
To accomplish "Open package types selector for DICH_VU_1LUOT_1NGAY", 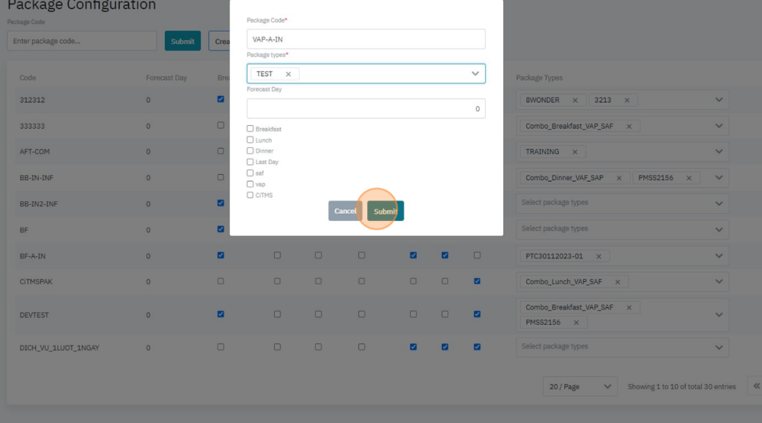I will tap(718, 347).
